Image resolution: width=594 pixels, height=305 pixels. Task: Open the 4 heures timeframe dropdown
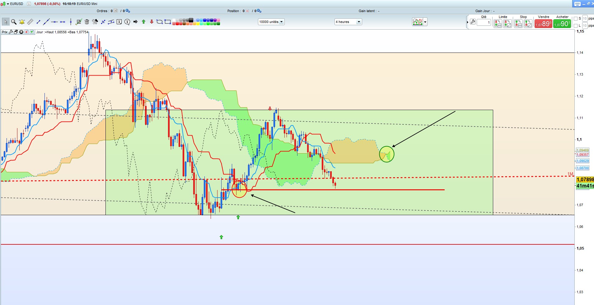point(348,22)
